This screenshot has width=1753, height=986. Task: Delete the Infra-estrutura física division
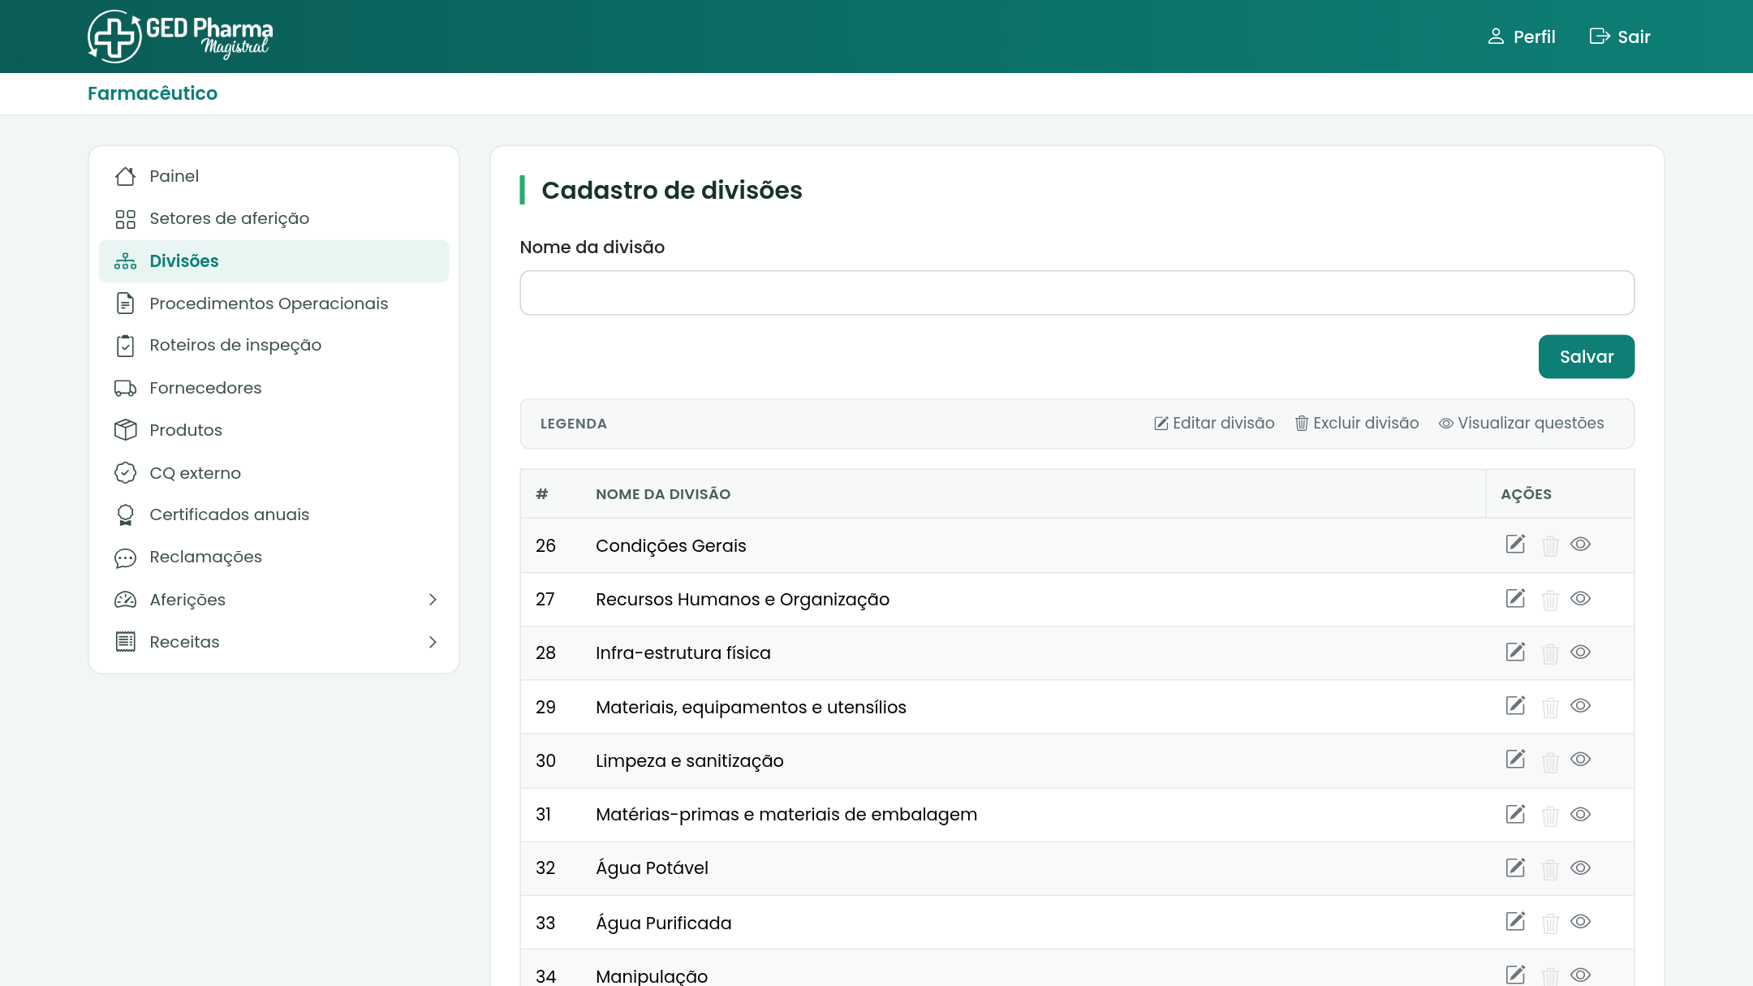pyautogui.click(x=1550, y=653)
